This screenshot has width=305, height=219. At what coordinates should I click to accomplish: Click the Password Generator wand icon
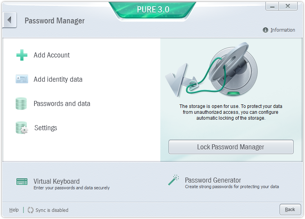tap(173, 180)
